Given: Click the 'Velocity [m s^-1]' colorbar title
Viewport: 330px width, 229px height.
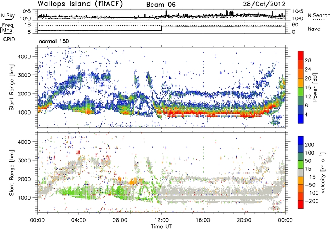Looking at the screenshot, I should [322, 172].
